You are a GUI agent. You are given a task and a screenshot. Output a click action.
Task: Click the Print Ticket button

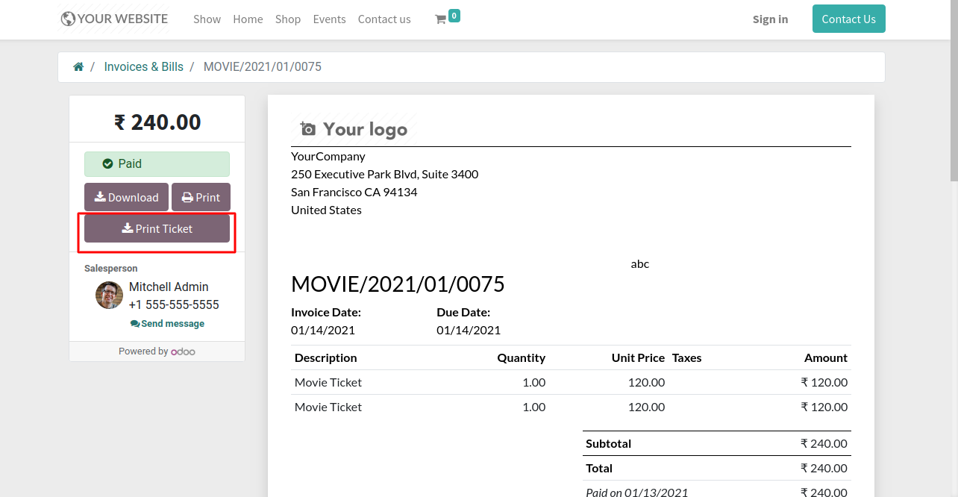pos(157,228)
